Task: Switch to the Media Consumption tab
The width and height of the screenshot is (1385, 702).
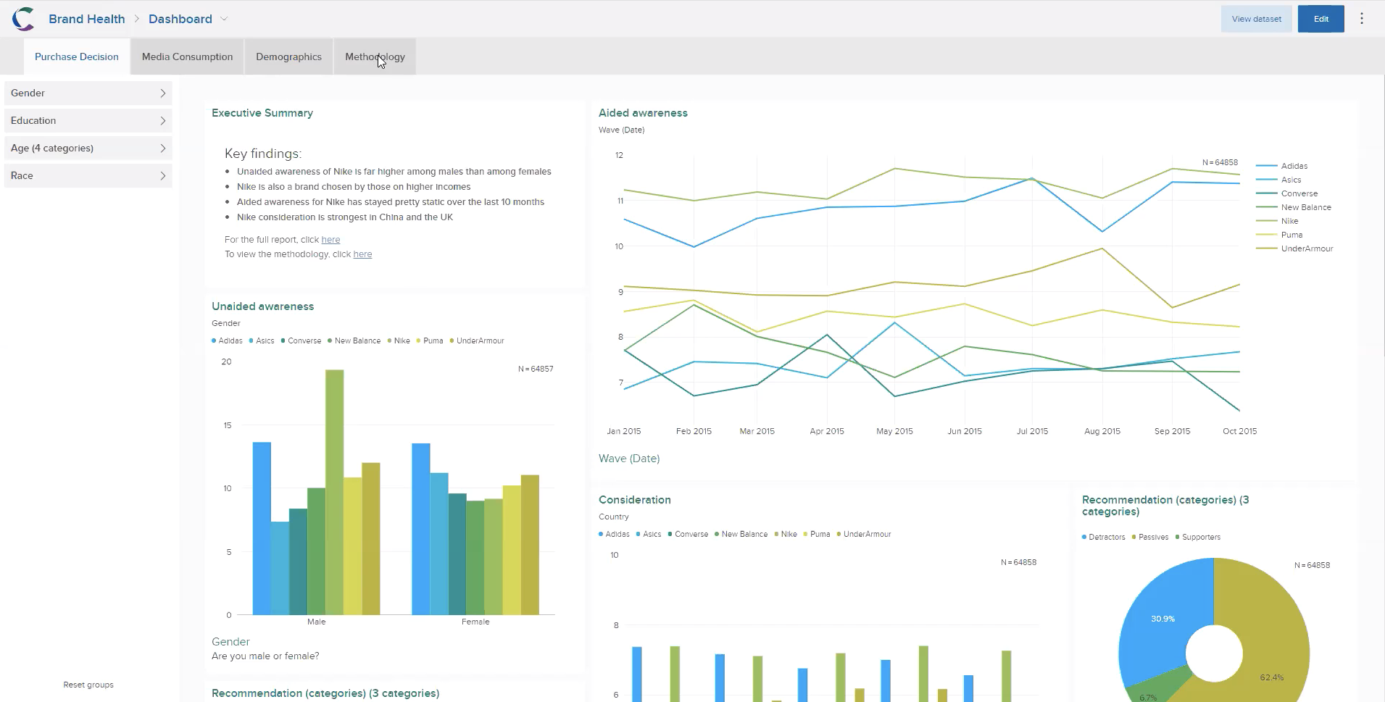Action: pos(186,57)
